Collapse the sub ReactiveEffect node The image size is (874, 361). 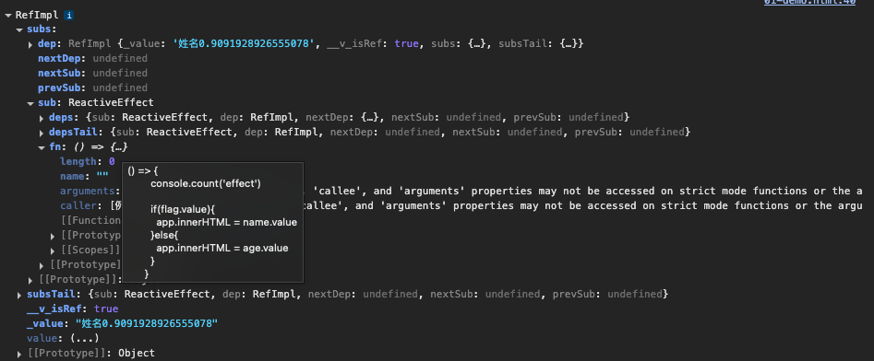30,103
